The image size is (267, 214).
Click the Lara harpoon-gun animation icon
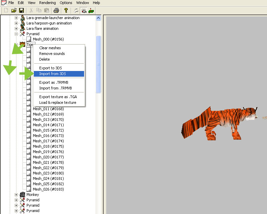click(x=22, y=23)
